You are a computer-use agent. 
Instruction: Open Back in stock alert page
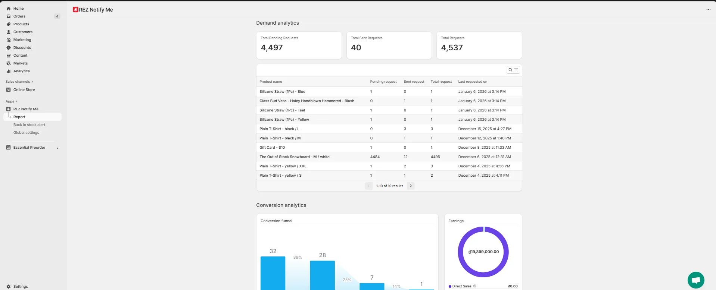pos(29,125)
